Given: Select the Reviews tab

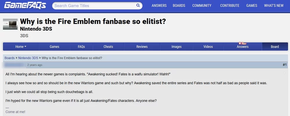Looking at the screenshot, I should click(142, 47).
